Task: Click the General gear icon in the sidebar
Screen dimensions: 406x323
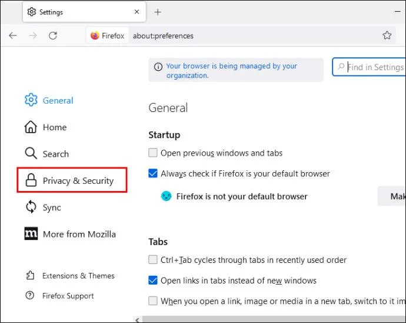Action: pos(31,100)
